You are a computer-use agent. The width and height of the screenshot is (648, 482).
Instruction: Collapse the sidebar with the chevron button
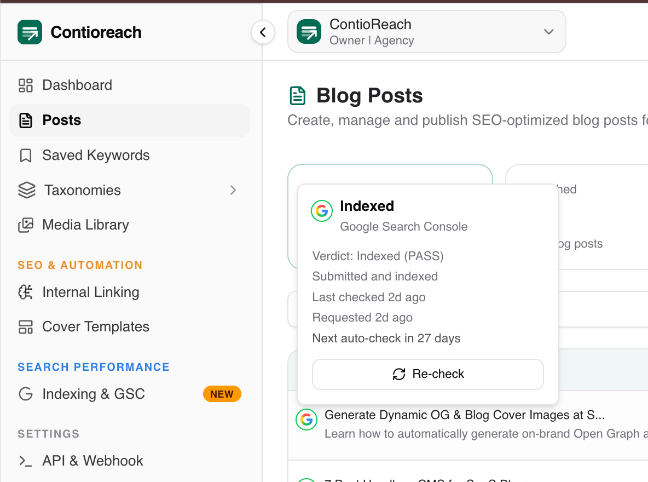pyautogui.click(x=263, y=32)
